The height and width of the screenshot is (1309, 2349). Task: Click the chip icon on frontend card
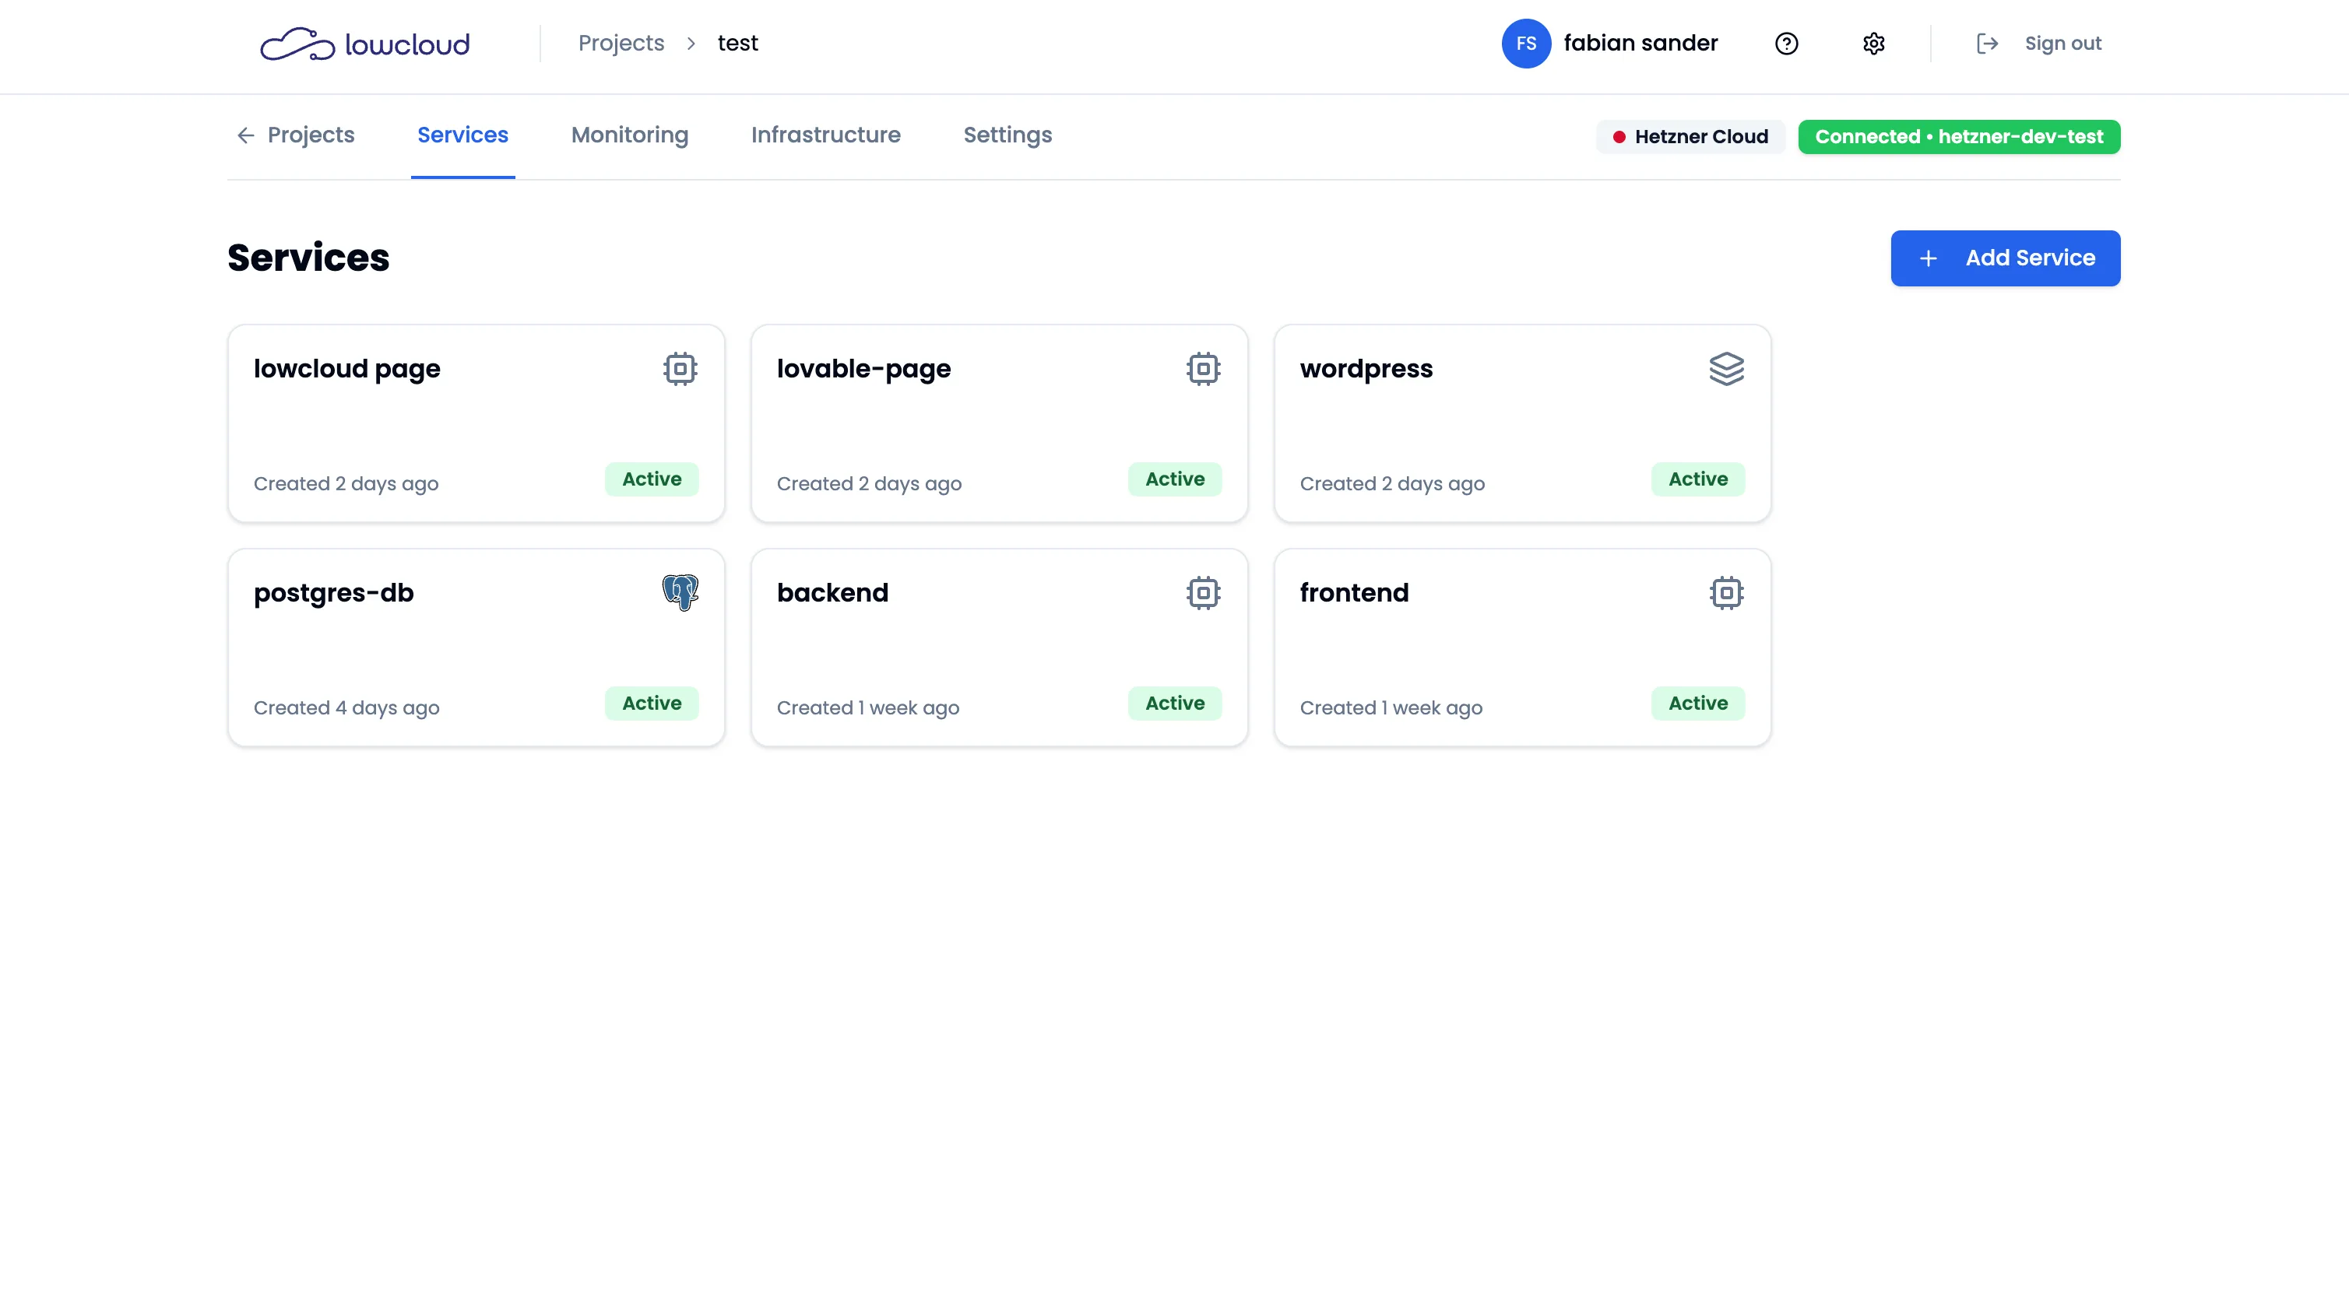(1726, 591)
